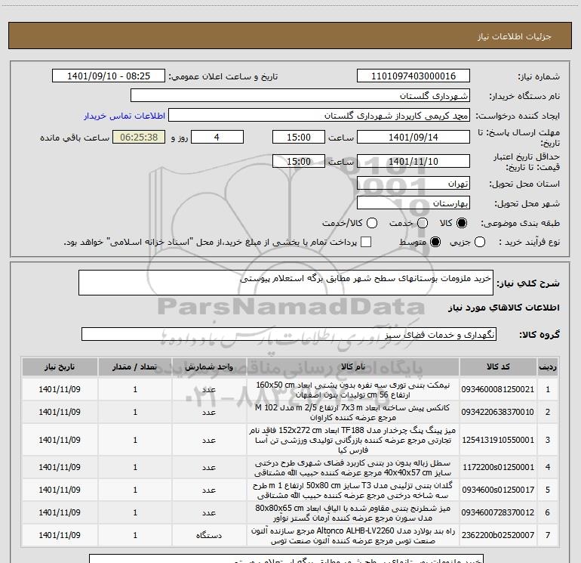Click the واحد شمارش column header
Screen dimensions: 581x563
pos(209,367)
